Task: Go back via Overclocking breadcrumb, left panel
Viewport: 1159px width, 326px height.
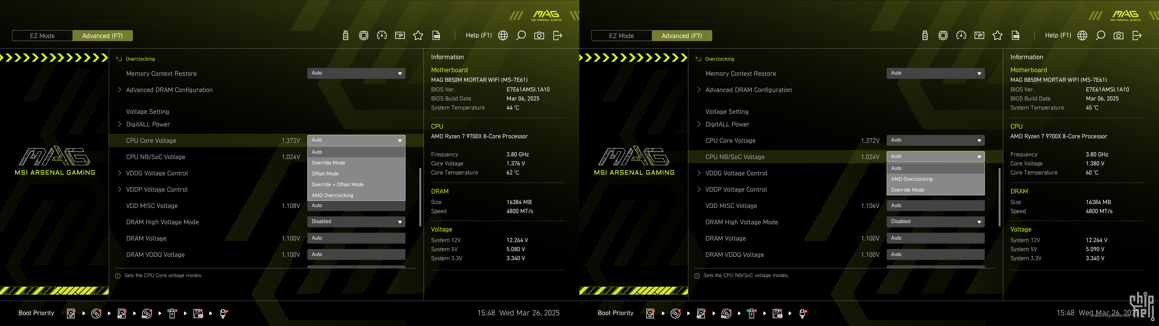Action: point(136,59)
